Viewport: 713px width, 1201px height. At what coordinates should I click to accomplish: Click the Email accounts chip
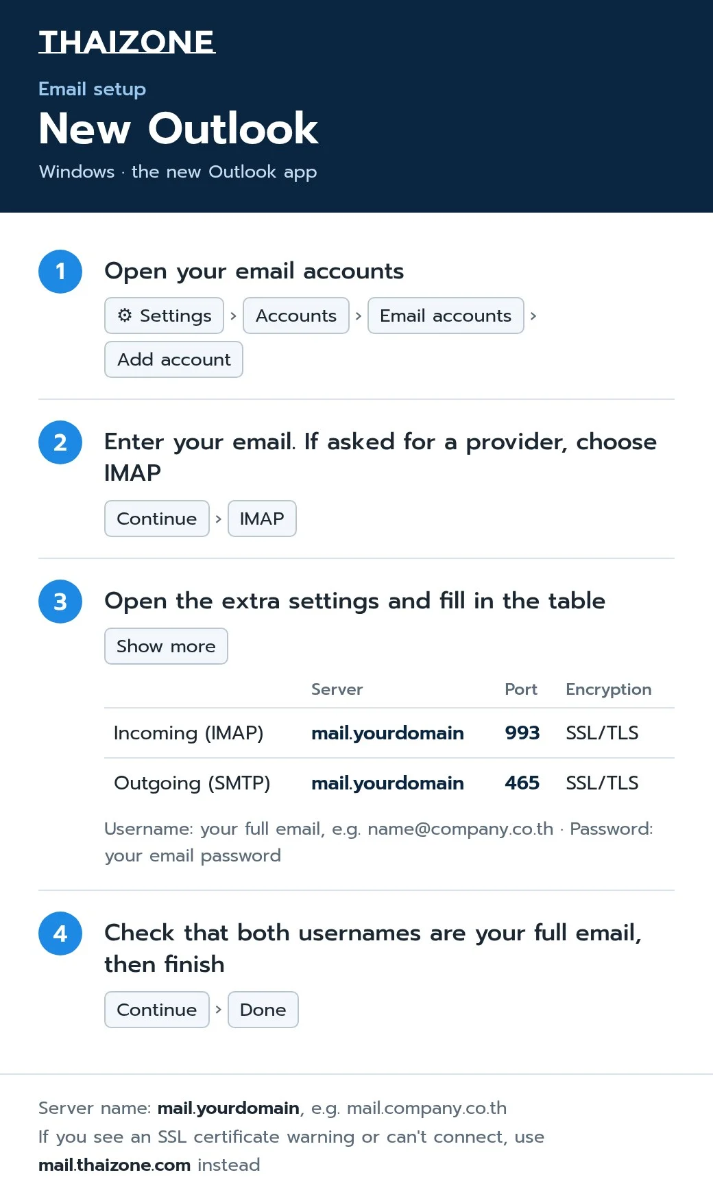pyautogui.click(x=446, y=316)
